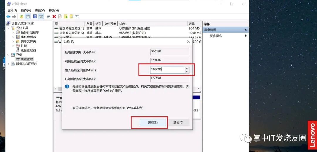Screen dimensions: 317x152
Task: Collapse the 系统工具 tree node
Action: tap(9, 28)
